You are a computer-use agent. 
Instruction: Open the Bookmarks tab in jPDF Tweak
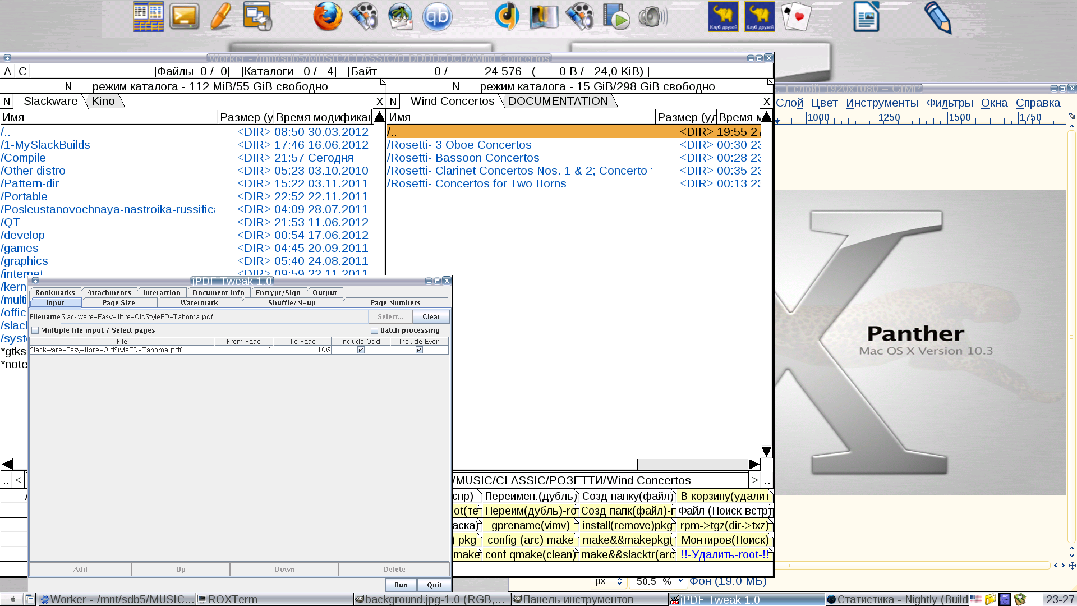[55, 293]
